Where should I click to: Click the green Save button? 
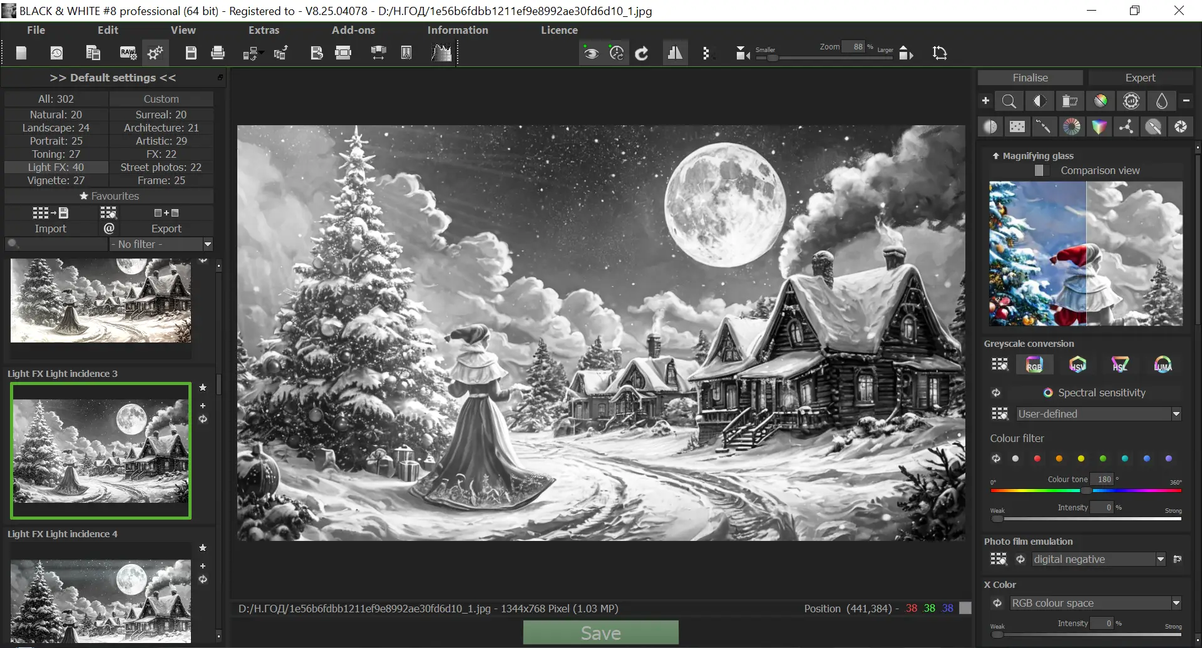pyautogui.click(x=600, y=633)
